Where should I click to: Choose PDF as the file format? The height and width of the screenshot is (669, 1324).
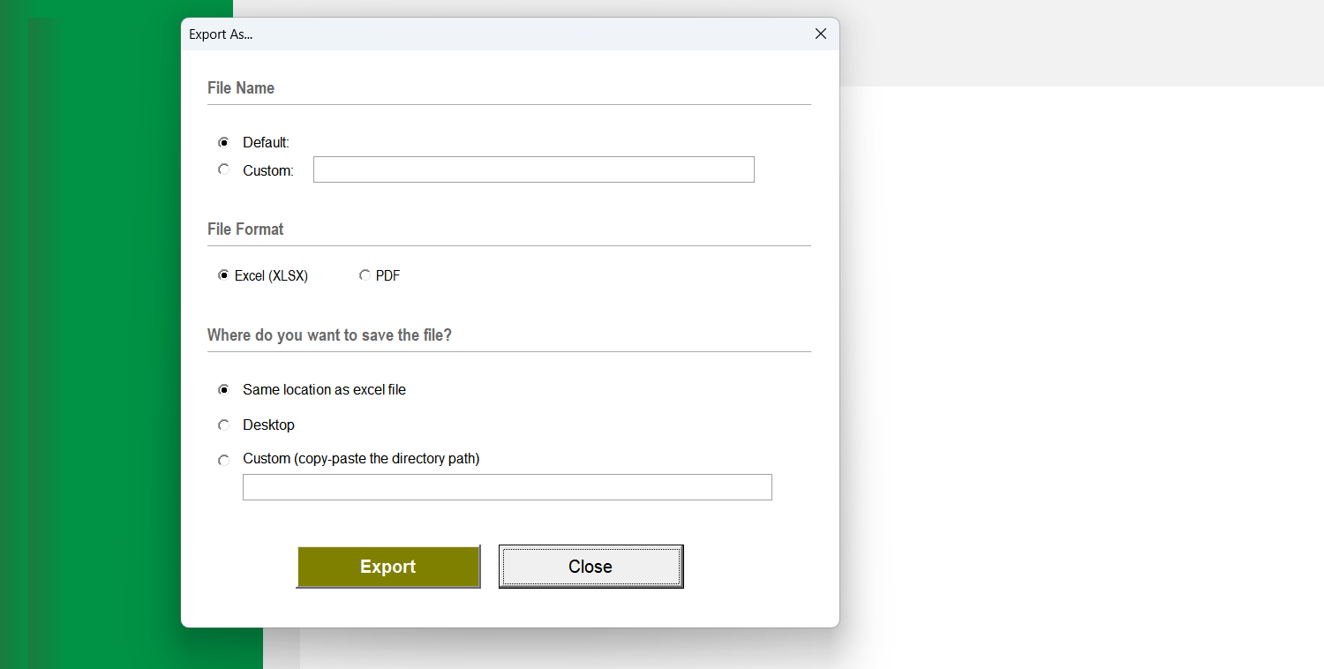click(x=365, y=275)
